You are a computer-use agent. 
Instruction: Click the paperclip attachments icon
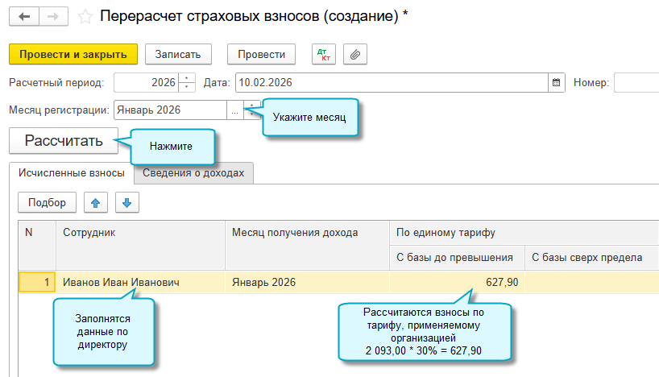[x=355, y=54]
